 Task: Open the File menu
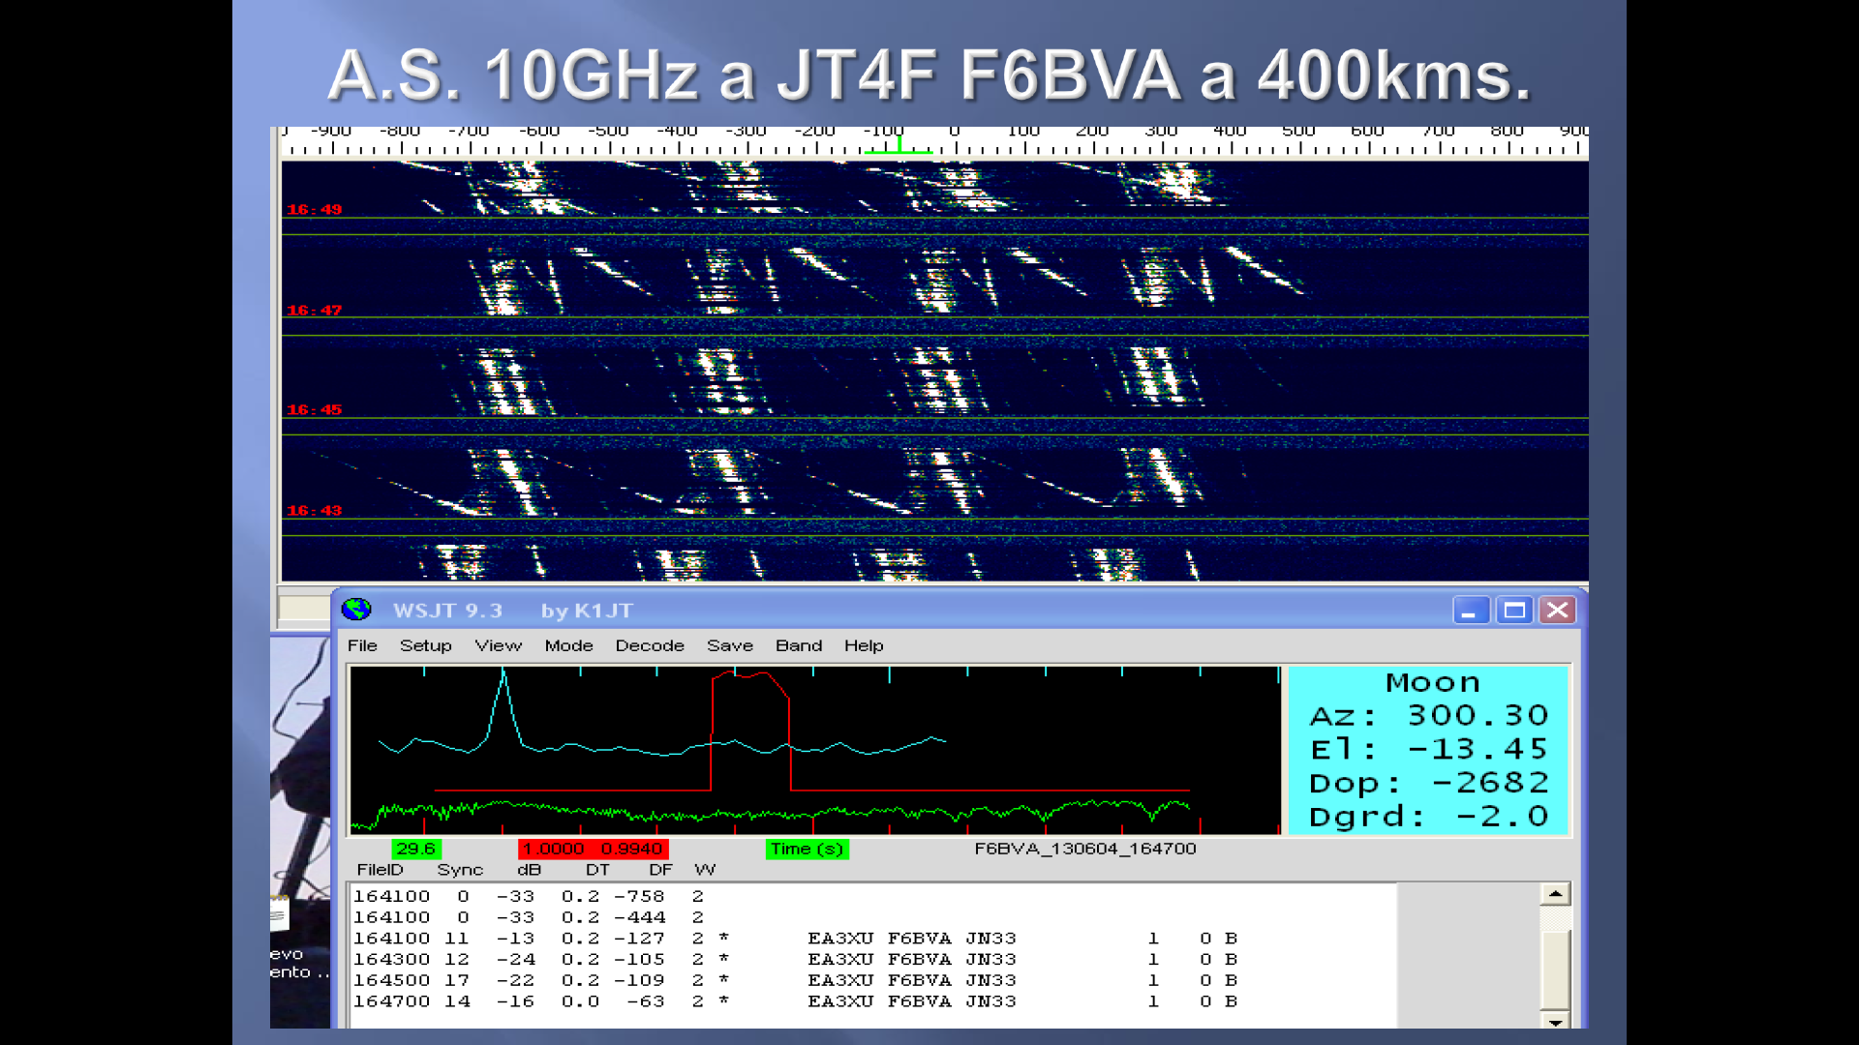(362, 645)
